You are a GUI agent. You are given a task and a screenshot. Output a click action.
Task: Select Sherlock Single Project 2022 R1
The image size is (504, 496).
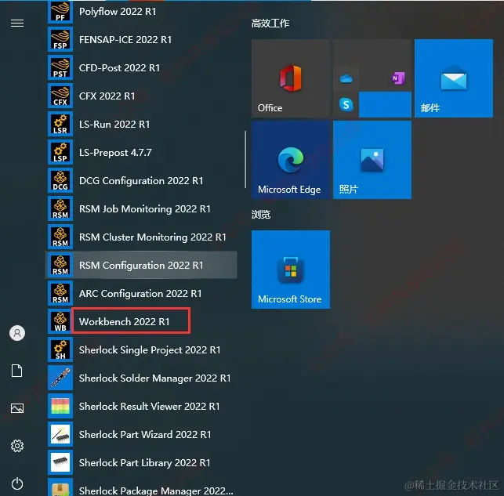(150, 349)
